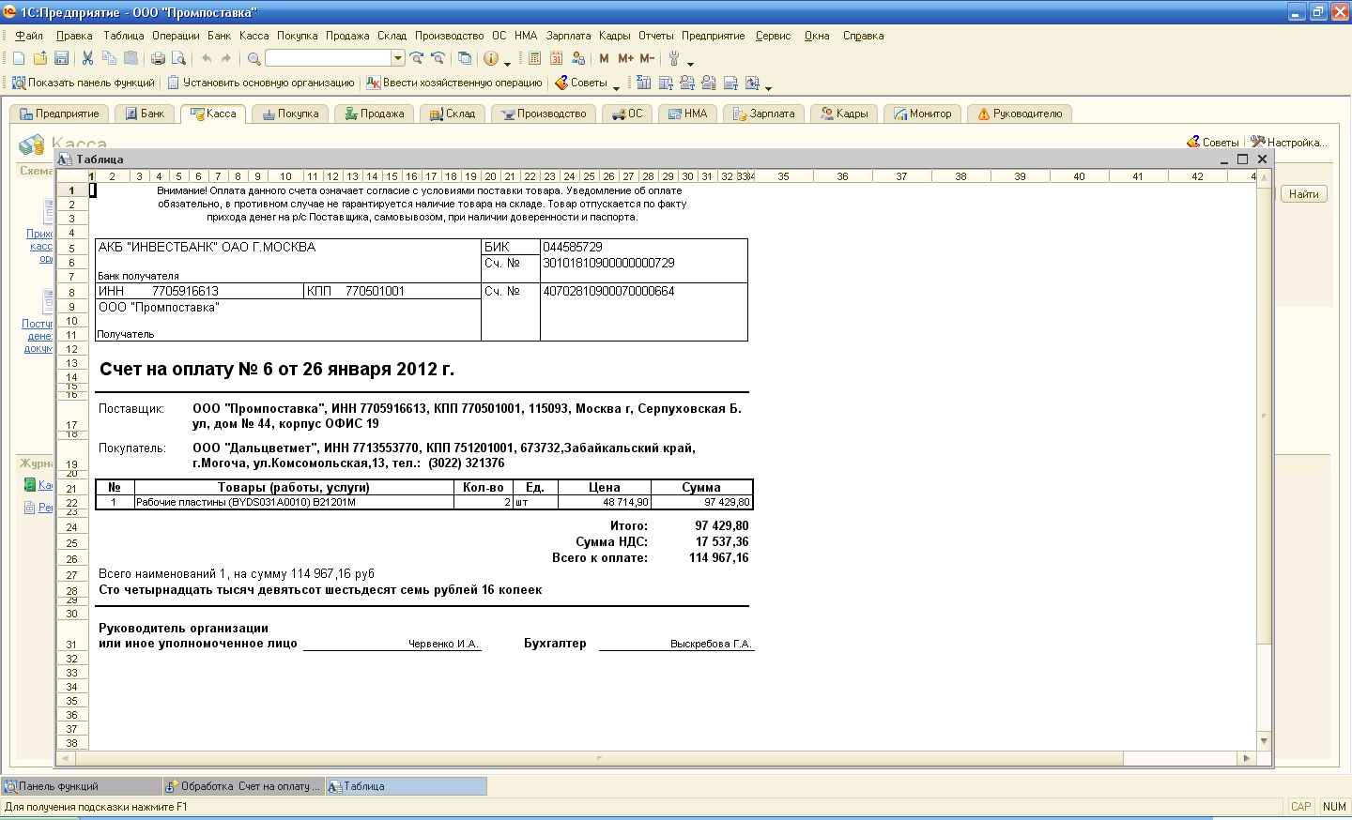Switch to the Покупка tab
Image resolution: width=1352 pixels, height=820 pixels.
[x=290, y=114]
